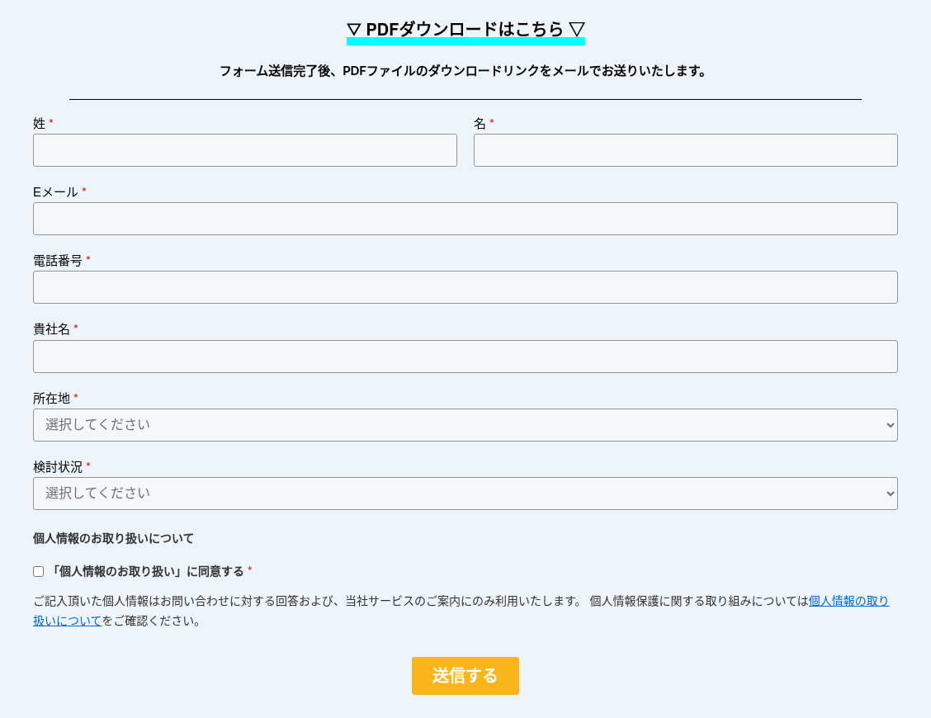Open the 検討状況 consideration status dropdown
931x718 pixels.
pyautogui.click(x=465, y=494)
